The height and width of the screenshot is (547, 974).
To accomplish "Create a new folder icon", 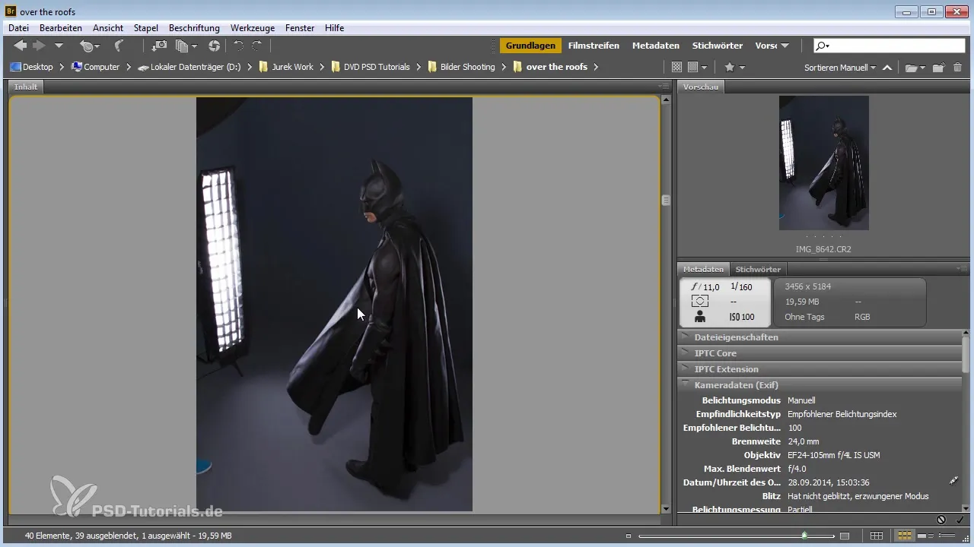I will coord(939,68).
